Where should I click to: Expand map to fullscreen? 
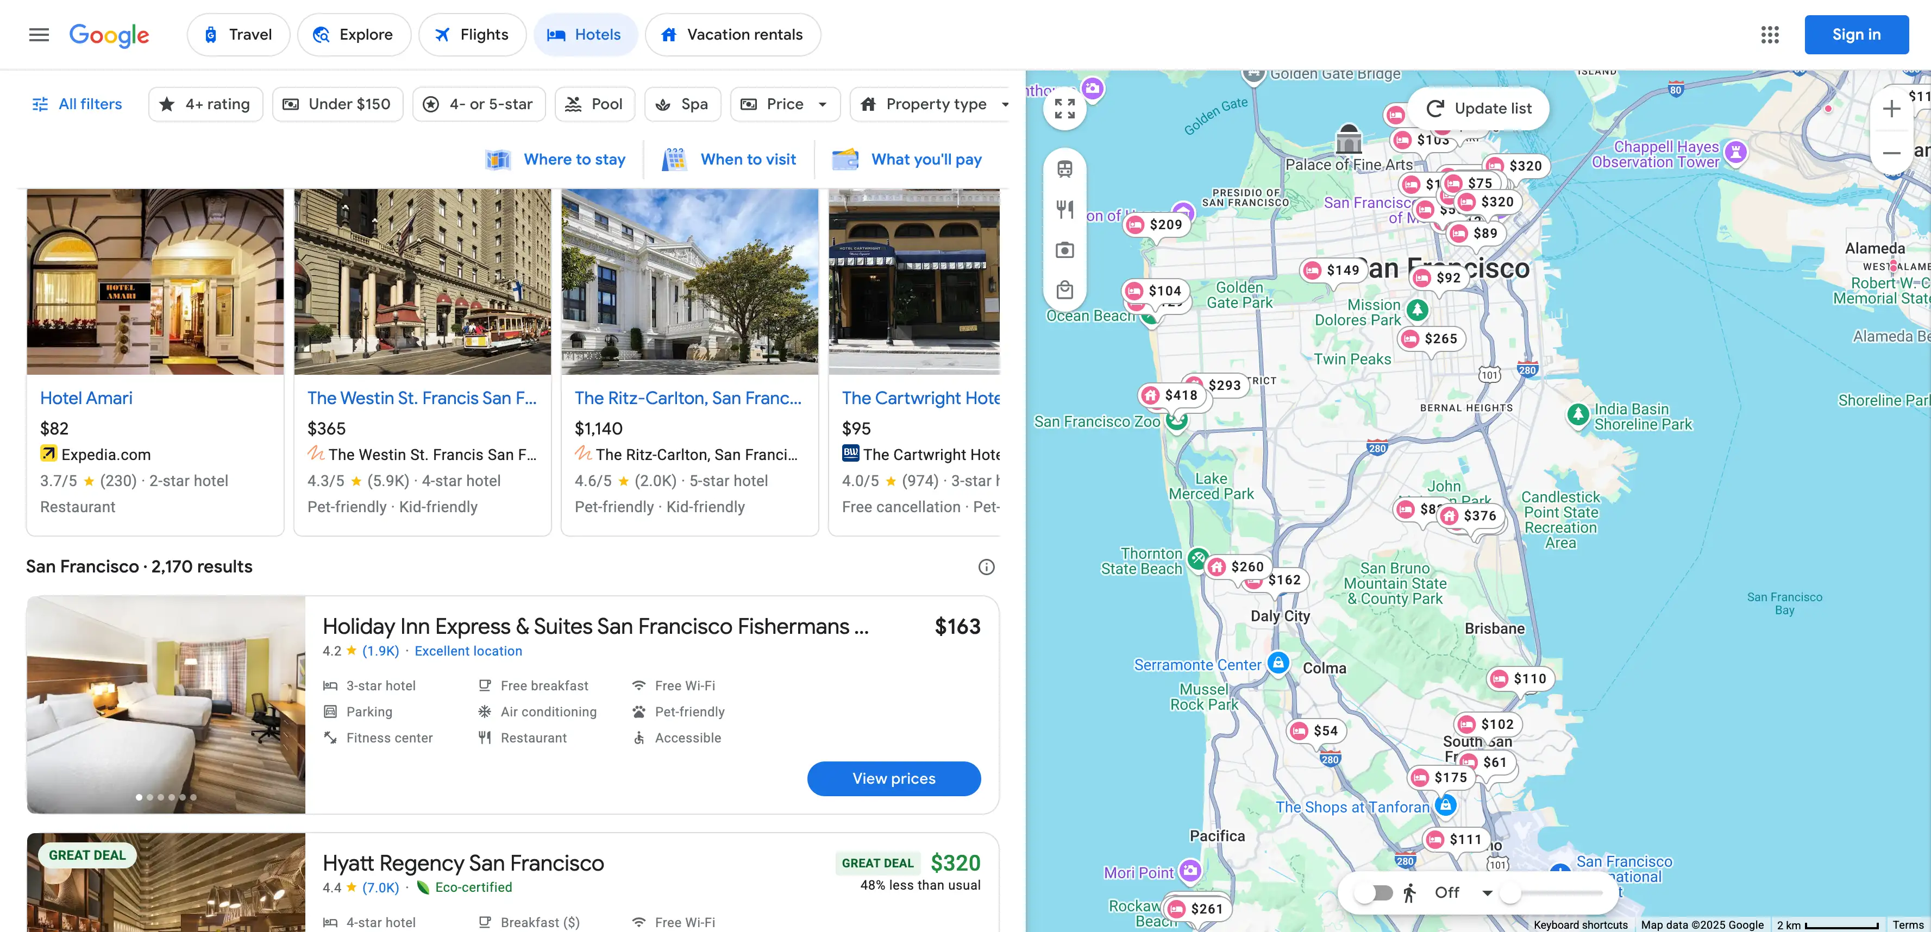1064,109
